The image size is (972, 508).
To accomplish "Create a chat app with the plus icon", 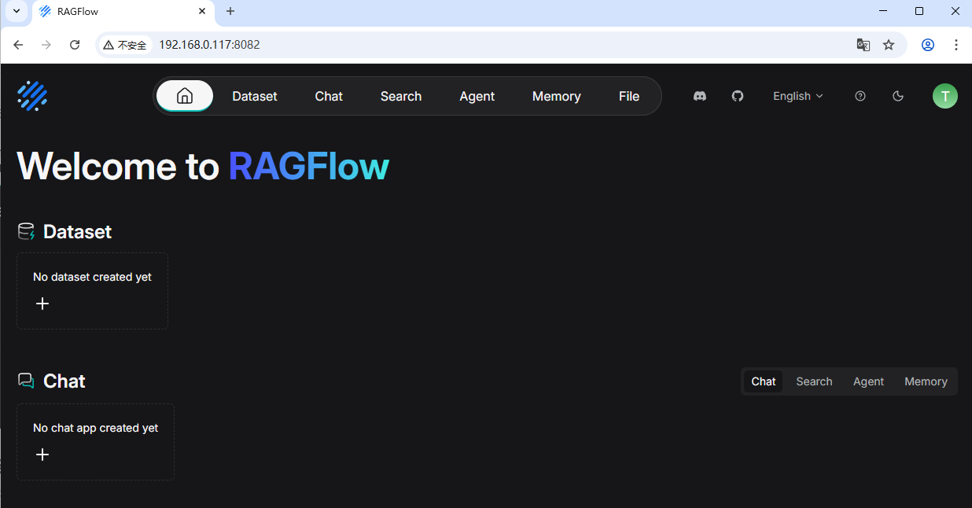I will (x=42, y=455).
